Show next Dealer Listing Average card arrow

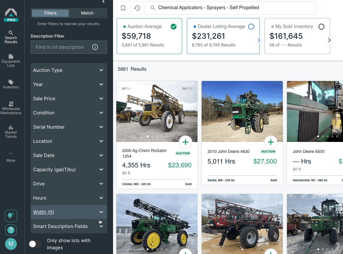pos(259,40)
